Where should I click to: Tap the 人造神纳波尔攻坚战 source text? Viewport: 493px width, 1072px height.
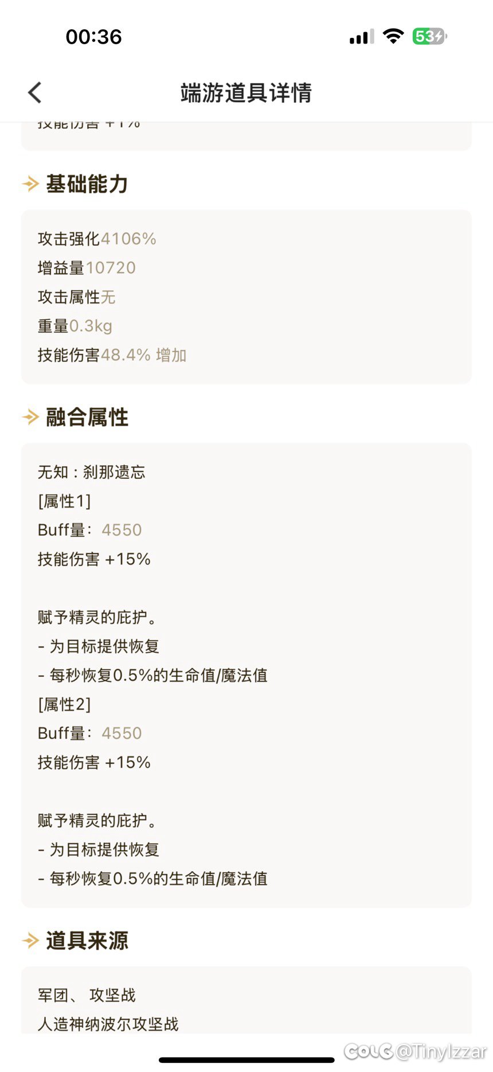108,1024
